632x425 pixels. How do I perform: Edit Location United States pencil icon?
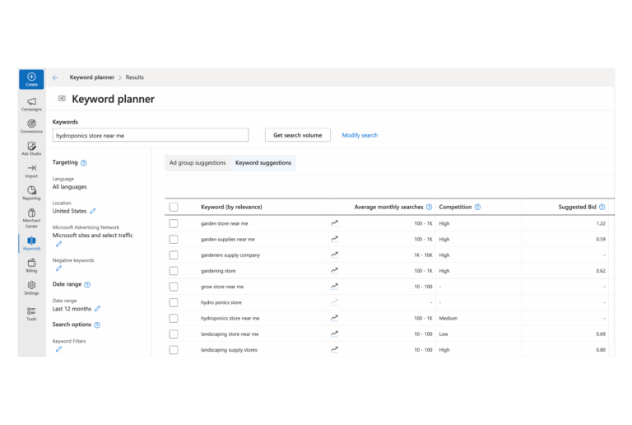click(93, 211)
